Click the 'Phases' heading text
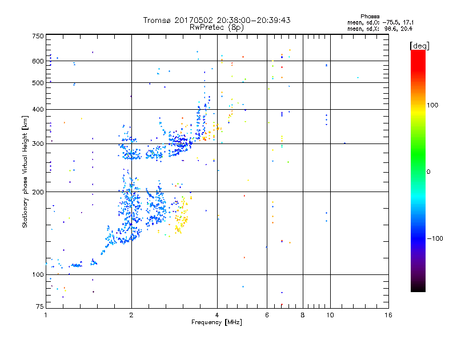The image size is (457, 343). (x=370, y=17)
